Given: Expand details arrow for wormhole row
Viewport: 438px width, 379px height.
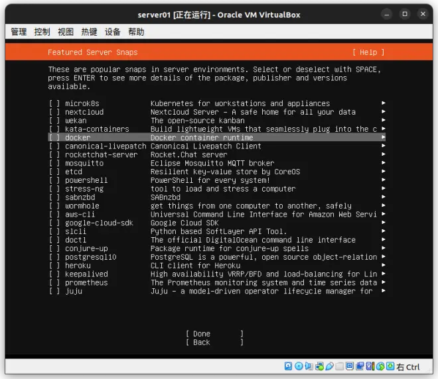Looking at the screenshot, I should [384, 205].
